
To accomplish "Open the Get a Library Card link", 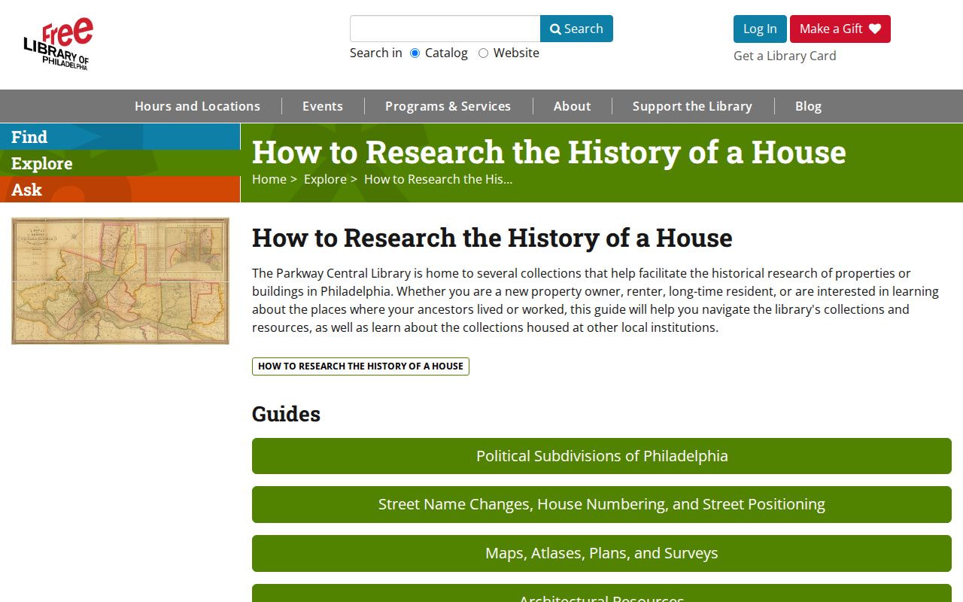I will pos(785,56).
